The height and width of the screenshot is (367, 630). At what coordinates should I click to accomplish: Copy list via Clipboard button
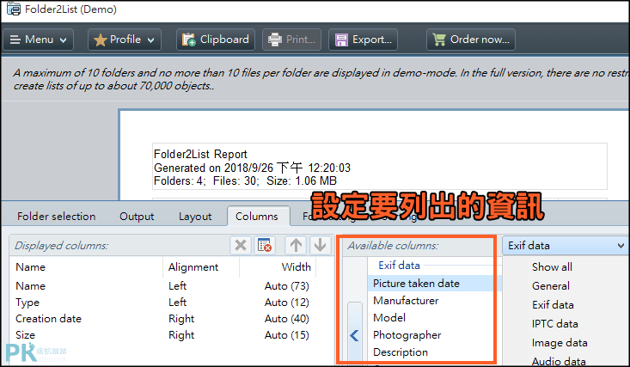[x=216, y=40]
